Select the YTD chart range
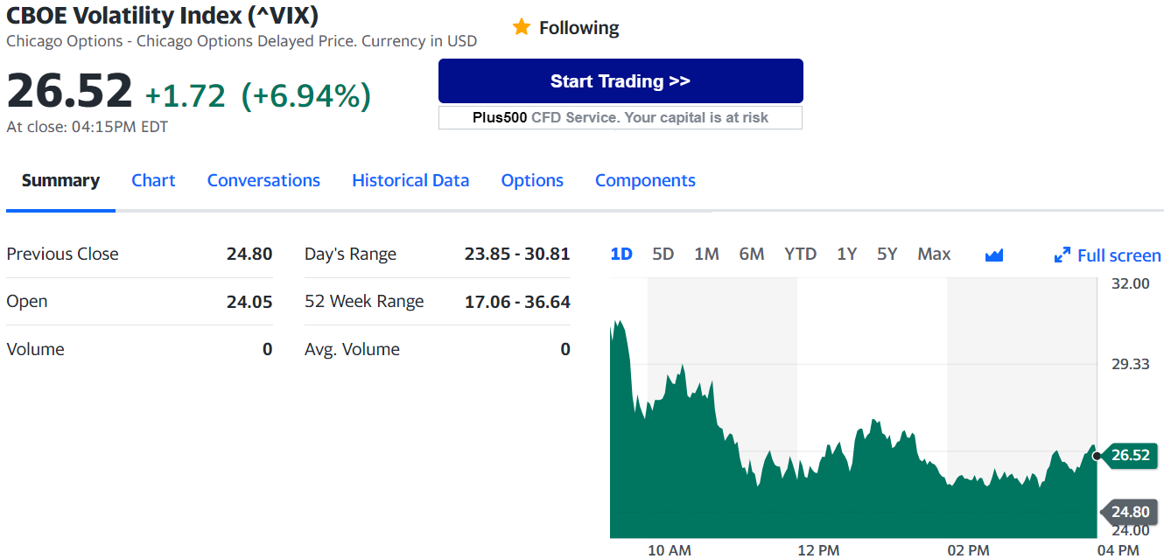This screenshot has width=1164, height=559. click(800, 255)
